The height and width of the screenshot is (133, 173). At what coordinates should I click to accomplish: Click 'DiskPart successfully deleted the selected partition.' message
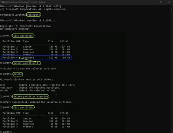[x=36, y=102]
